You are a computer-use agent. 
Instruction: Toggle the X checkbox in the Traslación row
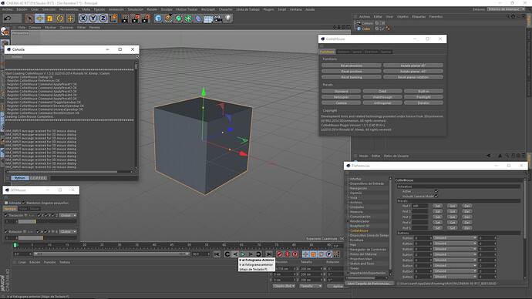click(x=39, y=215)
